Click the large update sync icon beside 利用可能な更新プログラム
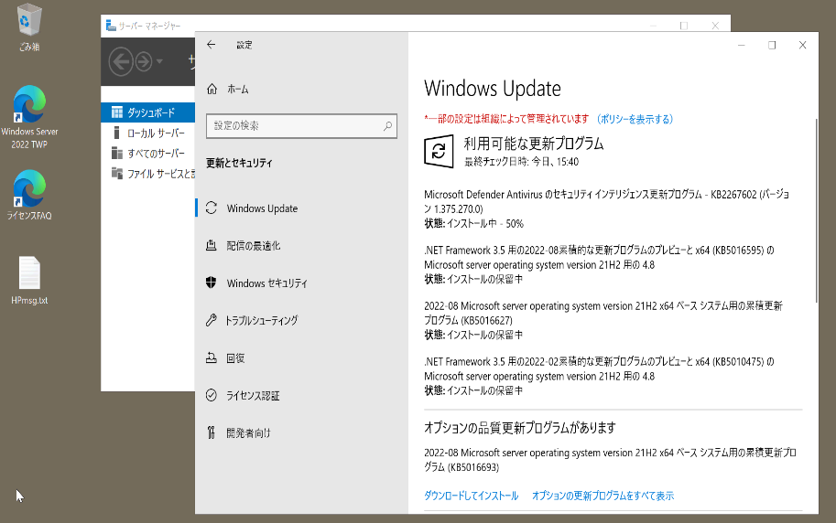 click(x=439, y=151)
